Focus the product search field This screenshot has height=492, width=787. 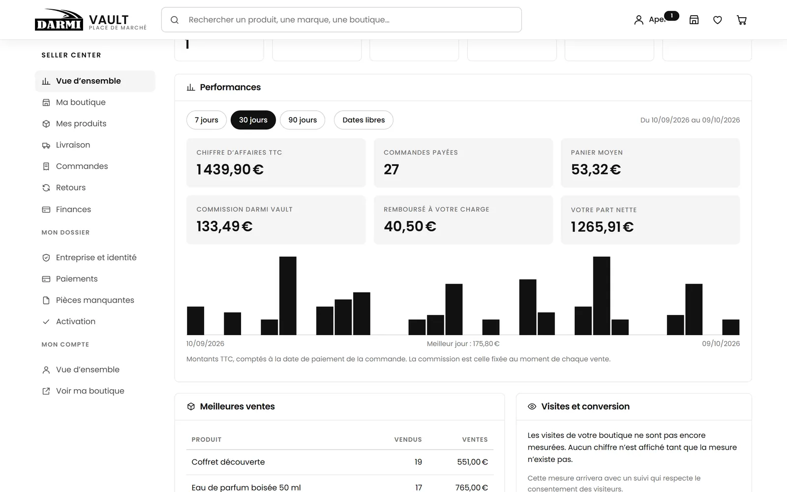click(341, 20)
